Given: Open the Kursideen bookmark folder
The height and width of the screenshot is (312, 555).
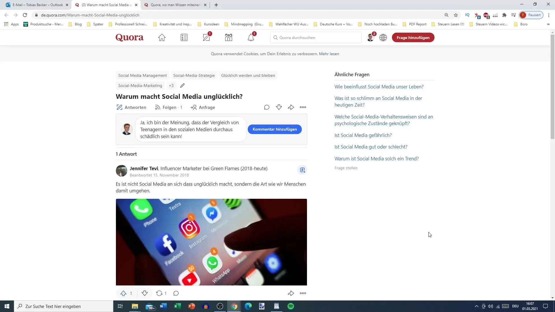Looking at the screenshot, I should [x=208, y=24].
